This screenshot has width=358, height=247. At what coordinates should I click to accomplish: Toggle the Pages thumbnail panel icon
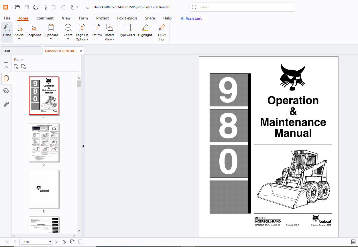pyautogui.click(x=6, y=78)
